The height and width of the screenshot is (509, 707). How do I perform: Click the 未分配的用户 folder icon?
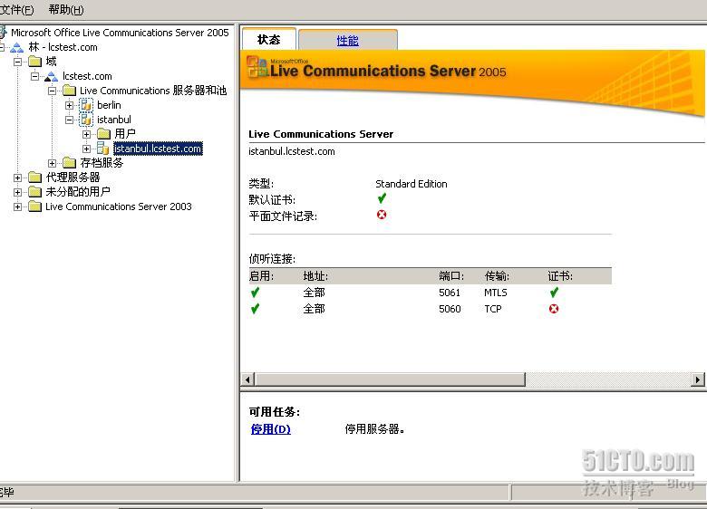point(34,192)
